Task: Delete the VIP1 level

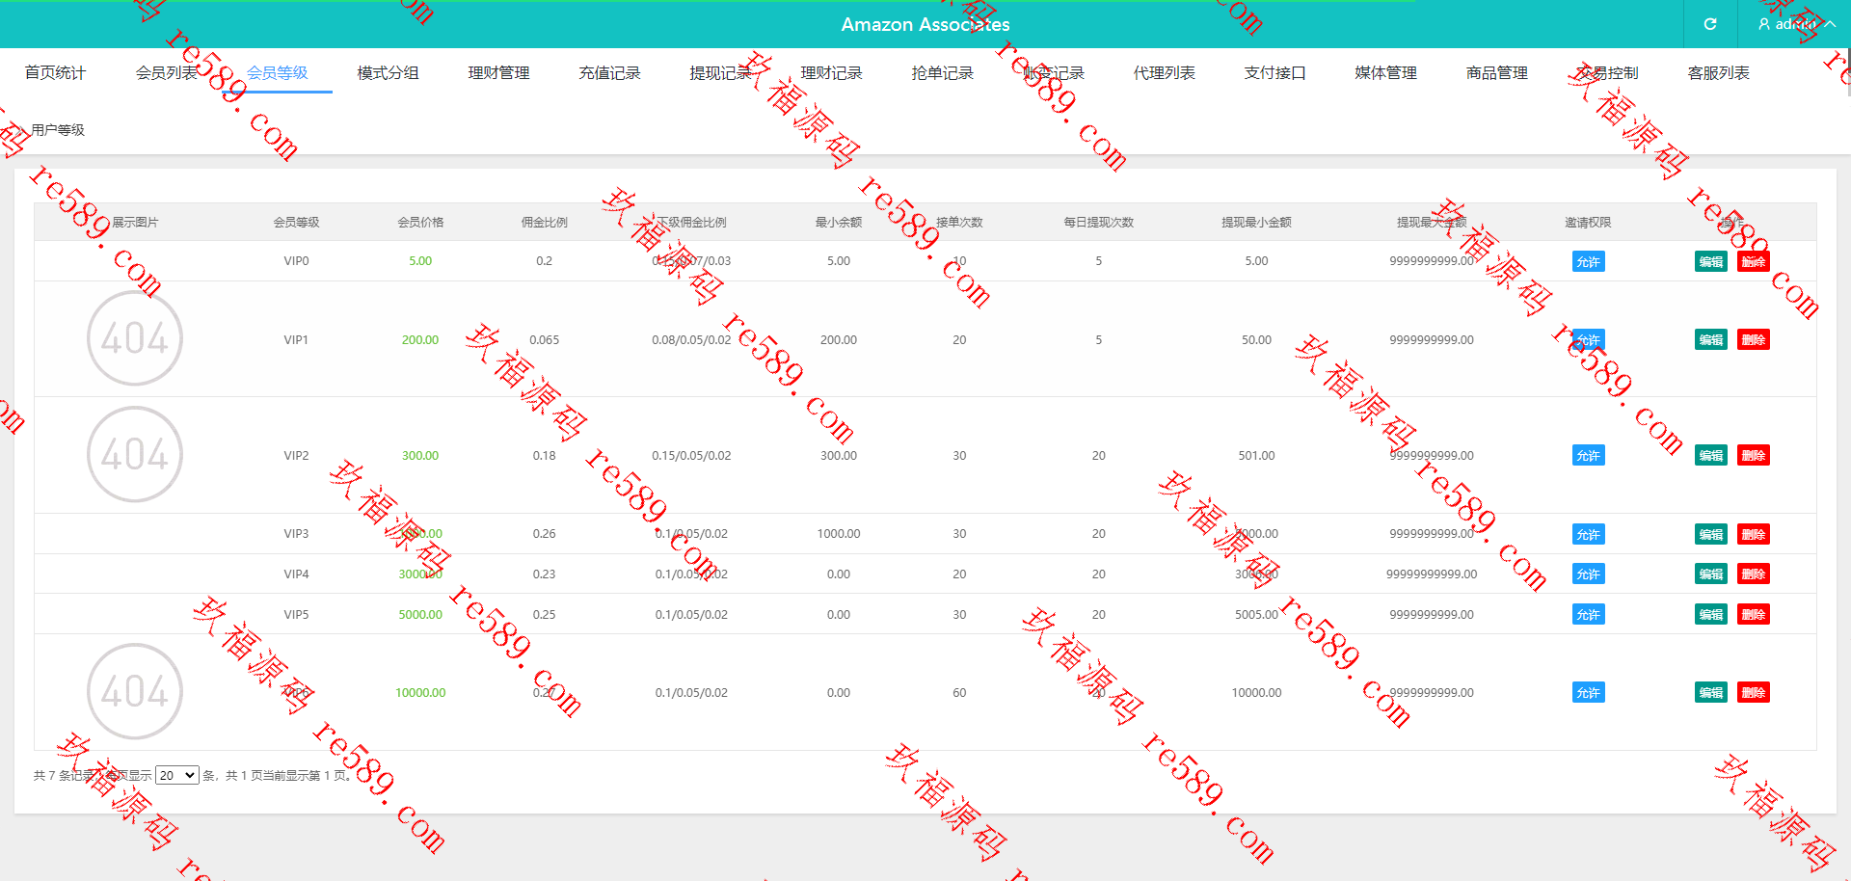Action: 1754,339
